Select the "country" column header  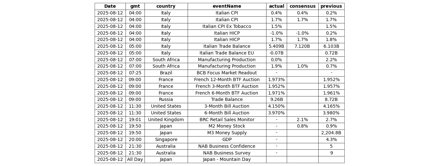(166, 6)
